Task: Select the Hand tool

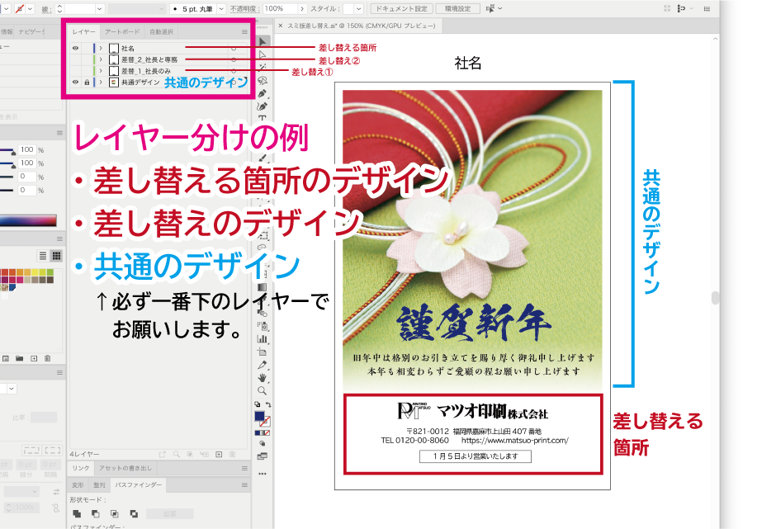Action: click(x=263, y=378)
